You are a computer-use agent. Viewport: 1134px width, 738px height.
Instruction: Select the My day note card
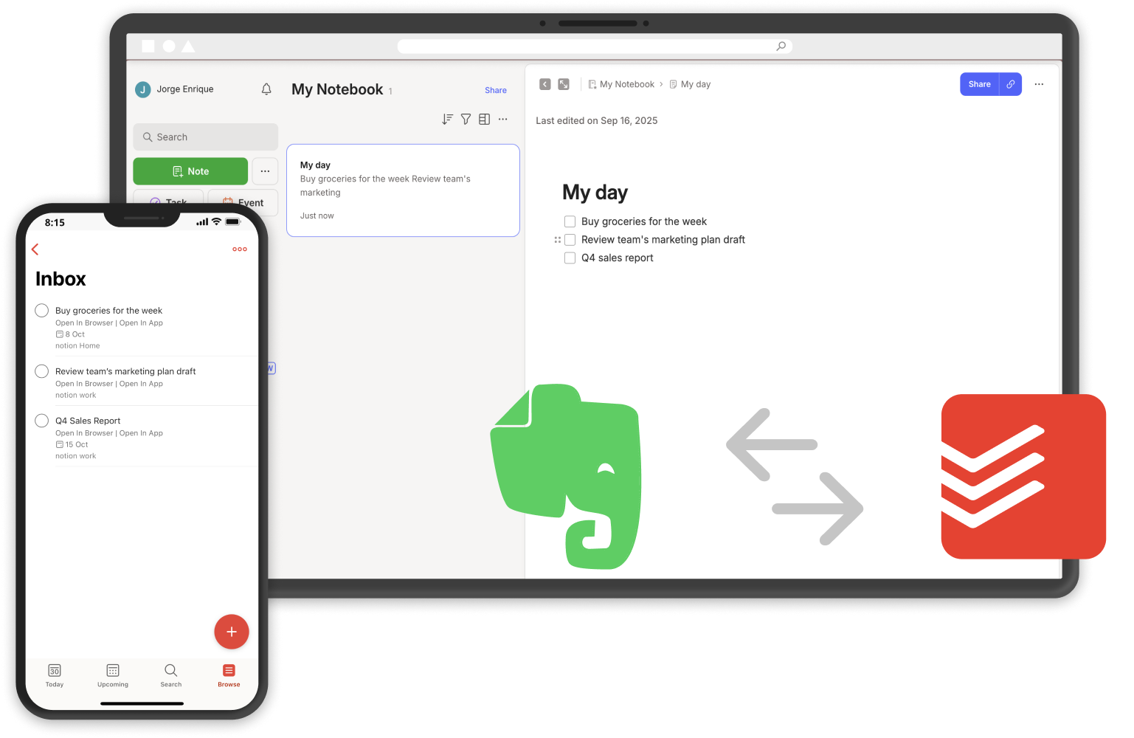[403, 190]
